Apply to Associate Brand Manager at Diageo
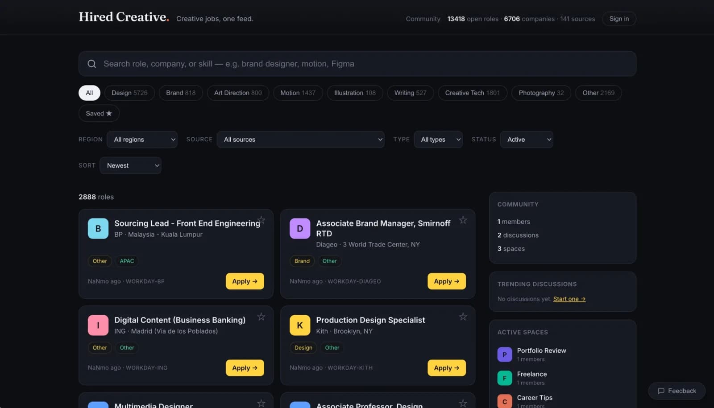The width and height of the screenshot is (714, 408). click(447, 281)
